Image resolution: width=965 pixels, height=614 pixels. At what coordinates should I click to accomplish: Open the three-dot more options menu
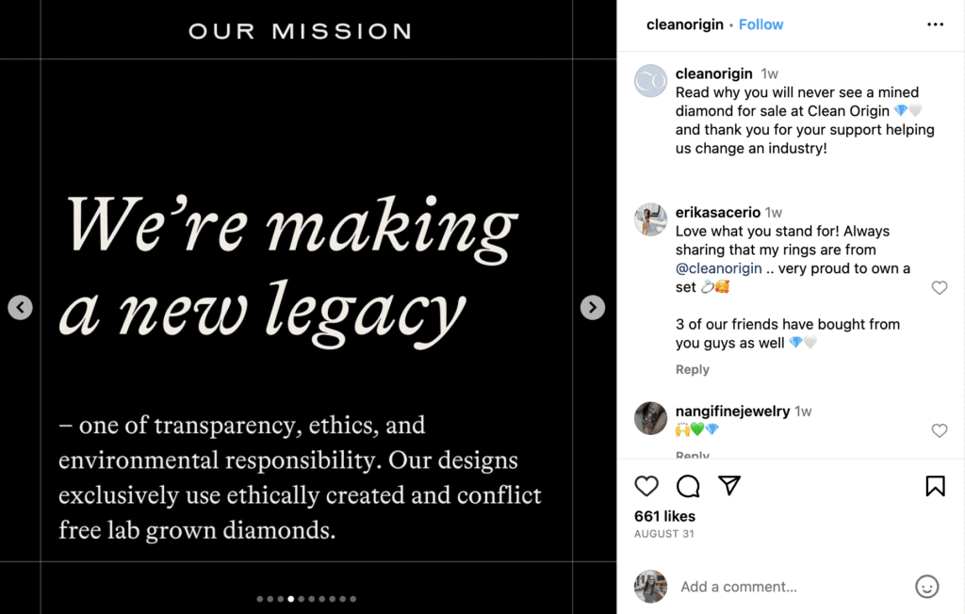tap(935, 24)
